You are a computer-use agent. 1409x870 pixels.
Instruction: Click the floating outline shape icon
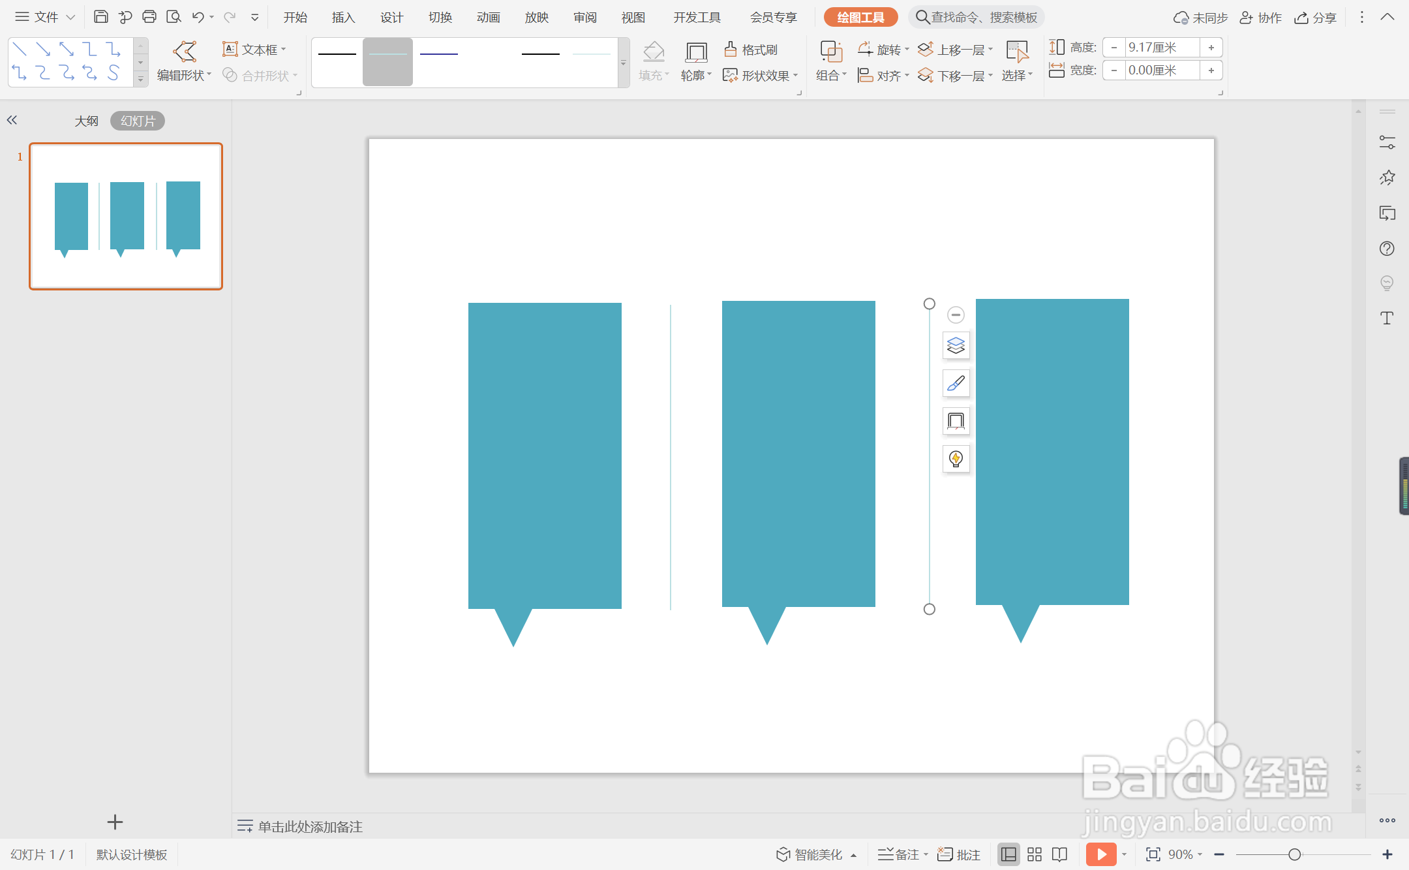tap(956, 421)
